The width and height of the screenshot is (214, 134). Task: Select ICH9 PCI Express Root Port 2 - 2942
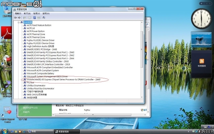coord(50,55)
